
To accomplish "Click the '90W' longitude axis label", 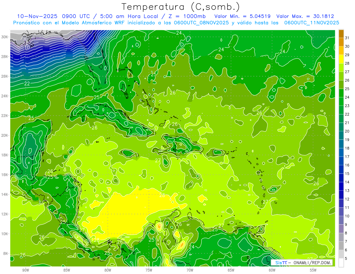I will [25, 270].
